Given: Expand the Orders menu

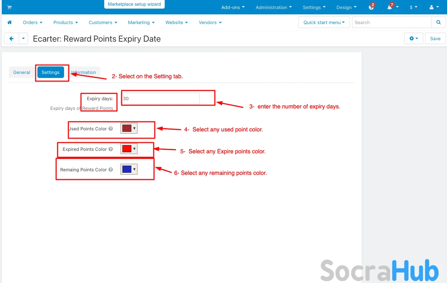Looking at the screenshot, I should pyautogui.click(x=32, y=22).
